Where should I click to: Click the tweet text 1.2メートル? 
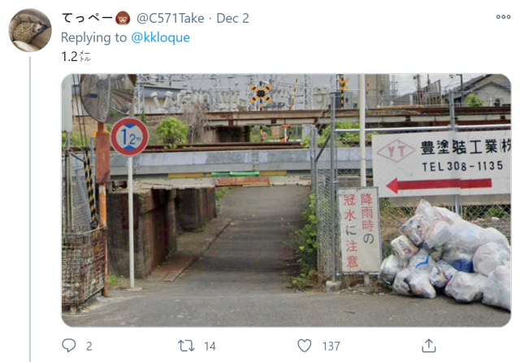click(x=76, y=56)
